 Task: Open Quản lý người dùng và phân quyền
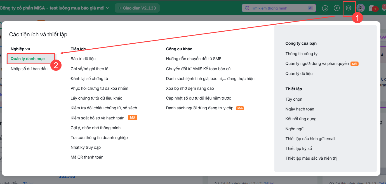click(317, 63)
